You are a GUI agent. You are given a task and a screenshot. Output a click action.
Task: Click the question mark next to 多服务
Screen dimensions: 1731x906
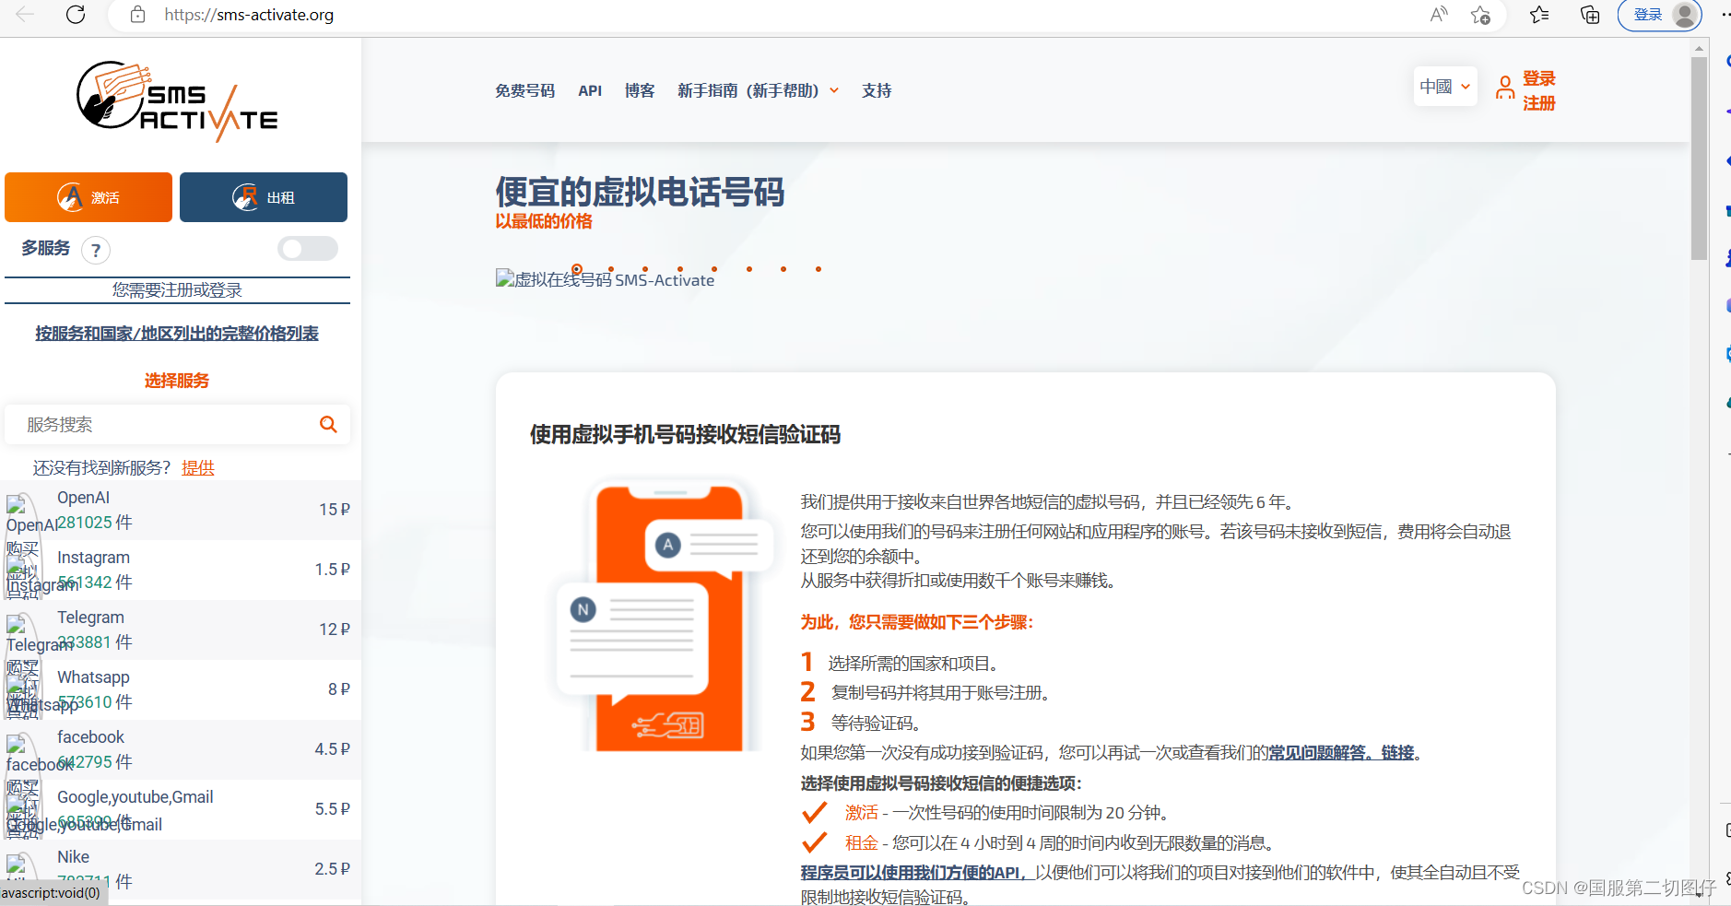[96, 250]
